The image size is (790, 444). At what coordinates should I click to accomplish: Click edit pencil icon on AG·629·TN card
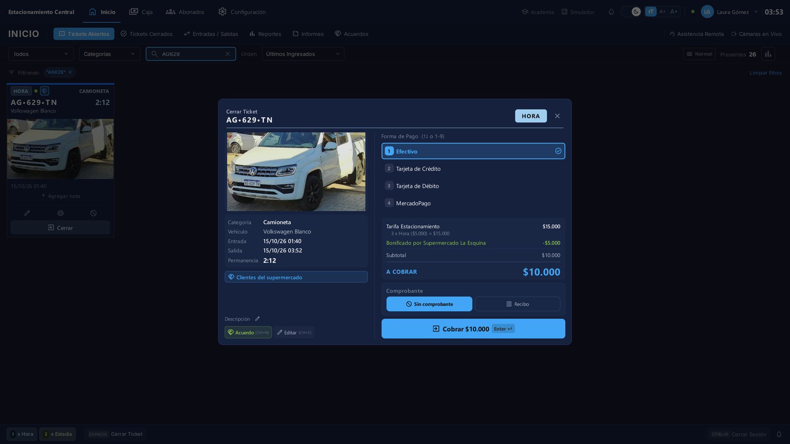click(x=27, y=213)
